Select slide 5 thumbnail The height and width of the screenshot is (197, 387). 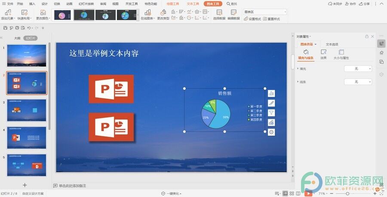pos(27,165)
